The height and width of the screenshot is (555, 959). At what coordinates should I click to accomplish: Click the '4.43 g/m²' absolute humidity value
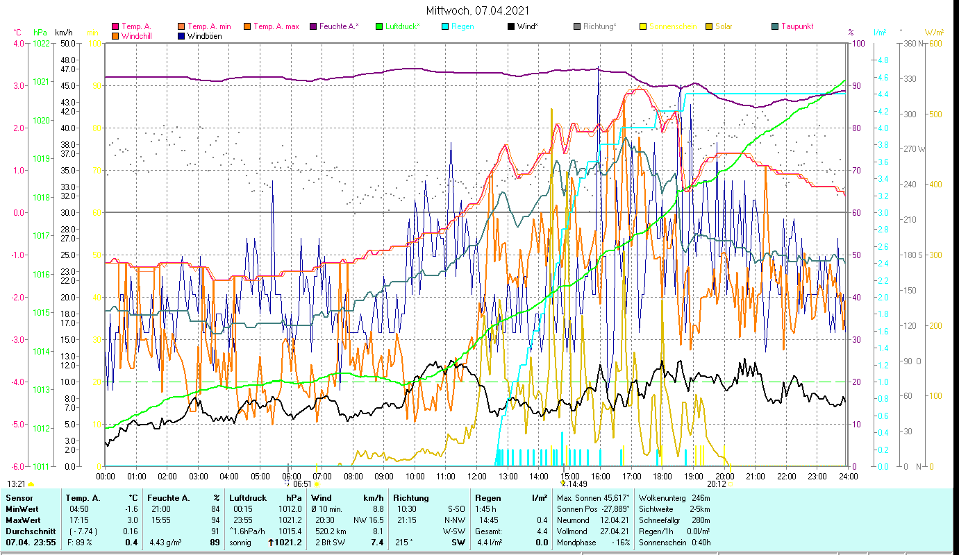[x=166, y=543]
